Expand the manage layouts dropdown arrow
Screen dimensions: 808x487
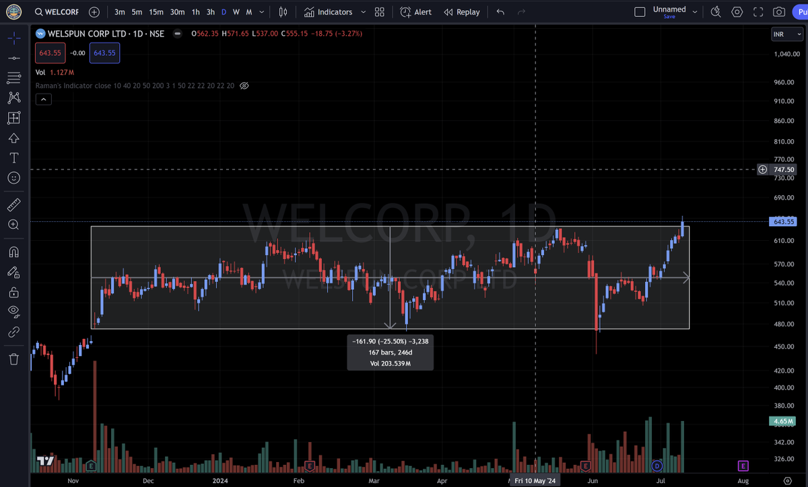click(x=695, y=12)
